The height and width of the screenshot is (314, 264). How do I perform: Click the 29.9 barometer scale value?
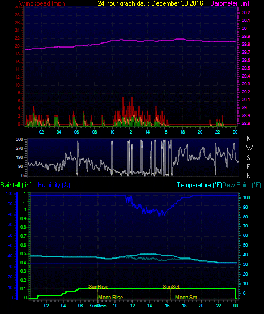point(246,36)
